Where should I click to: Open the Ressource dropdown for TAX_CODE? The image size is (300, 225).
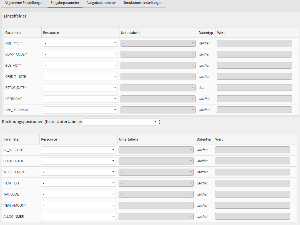tap(78, 194)
